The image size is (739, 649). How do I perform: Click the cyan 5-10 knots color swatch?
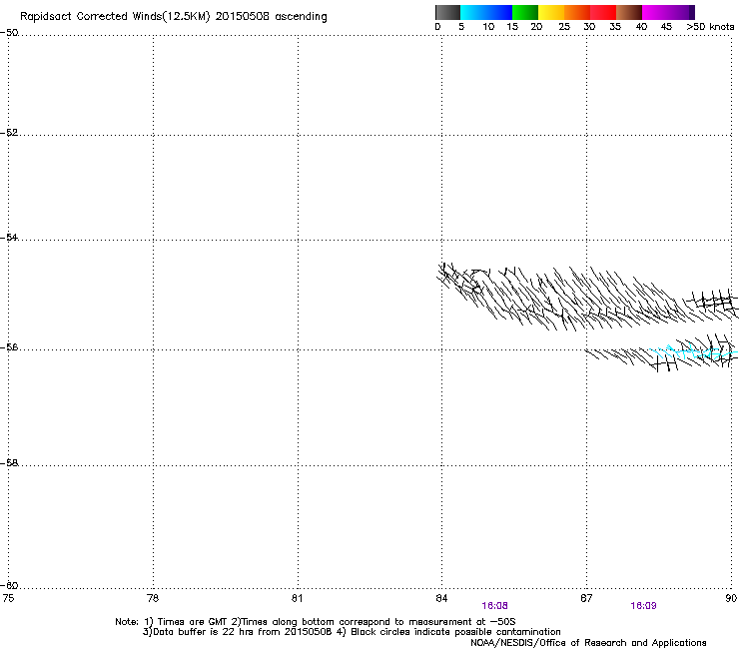(473, 12)
